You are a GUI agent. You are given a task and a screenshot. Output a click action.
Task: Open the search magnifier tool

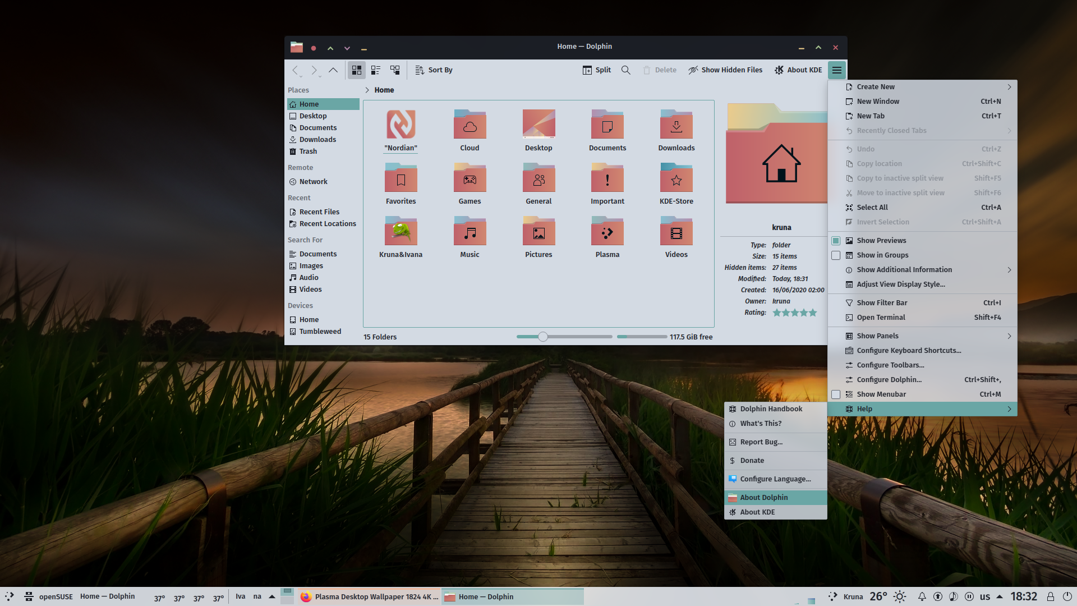(626, 70)
